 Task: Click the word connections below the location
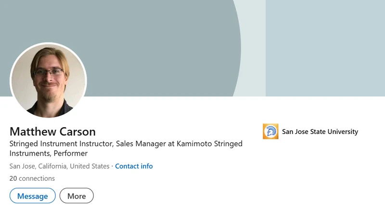coord(37,178)
